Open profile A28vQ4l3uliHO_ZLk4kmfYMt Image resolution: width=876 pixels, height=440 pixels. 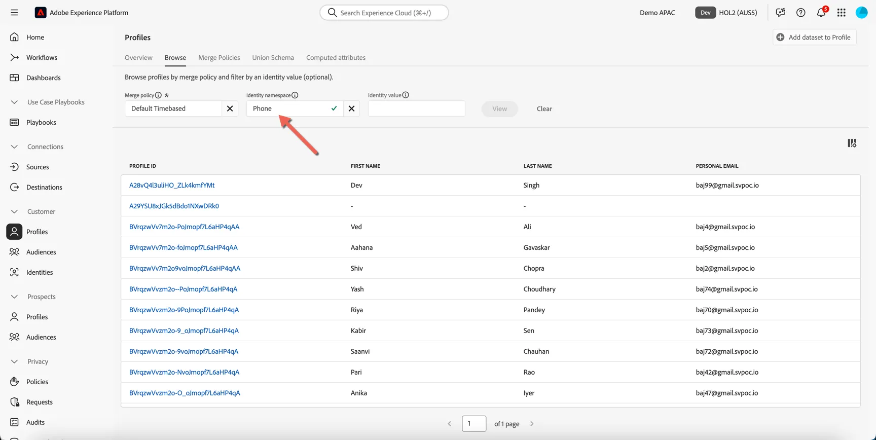(172, 186)
